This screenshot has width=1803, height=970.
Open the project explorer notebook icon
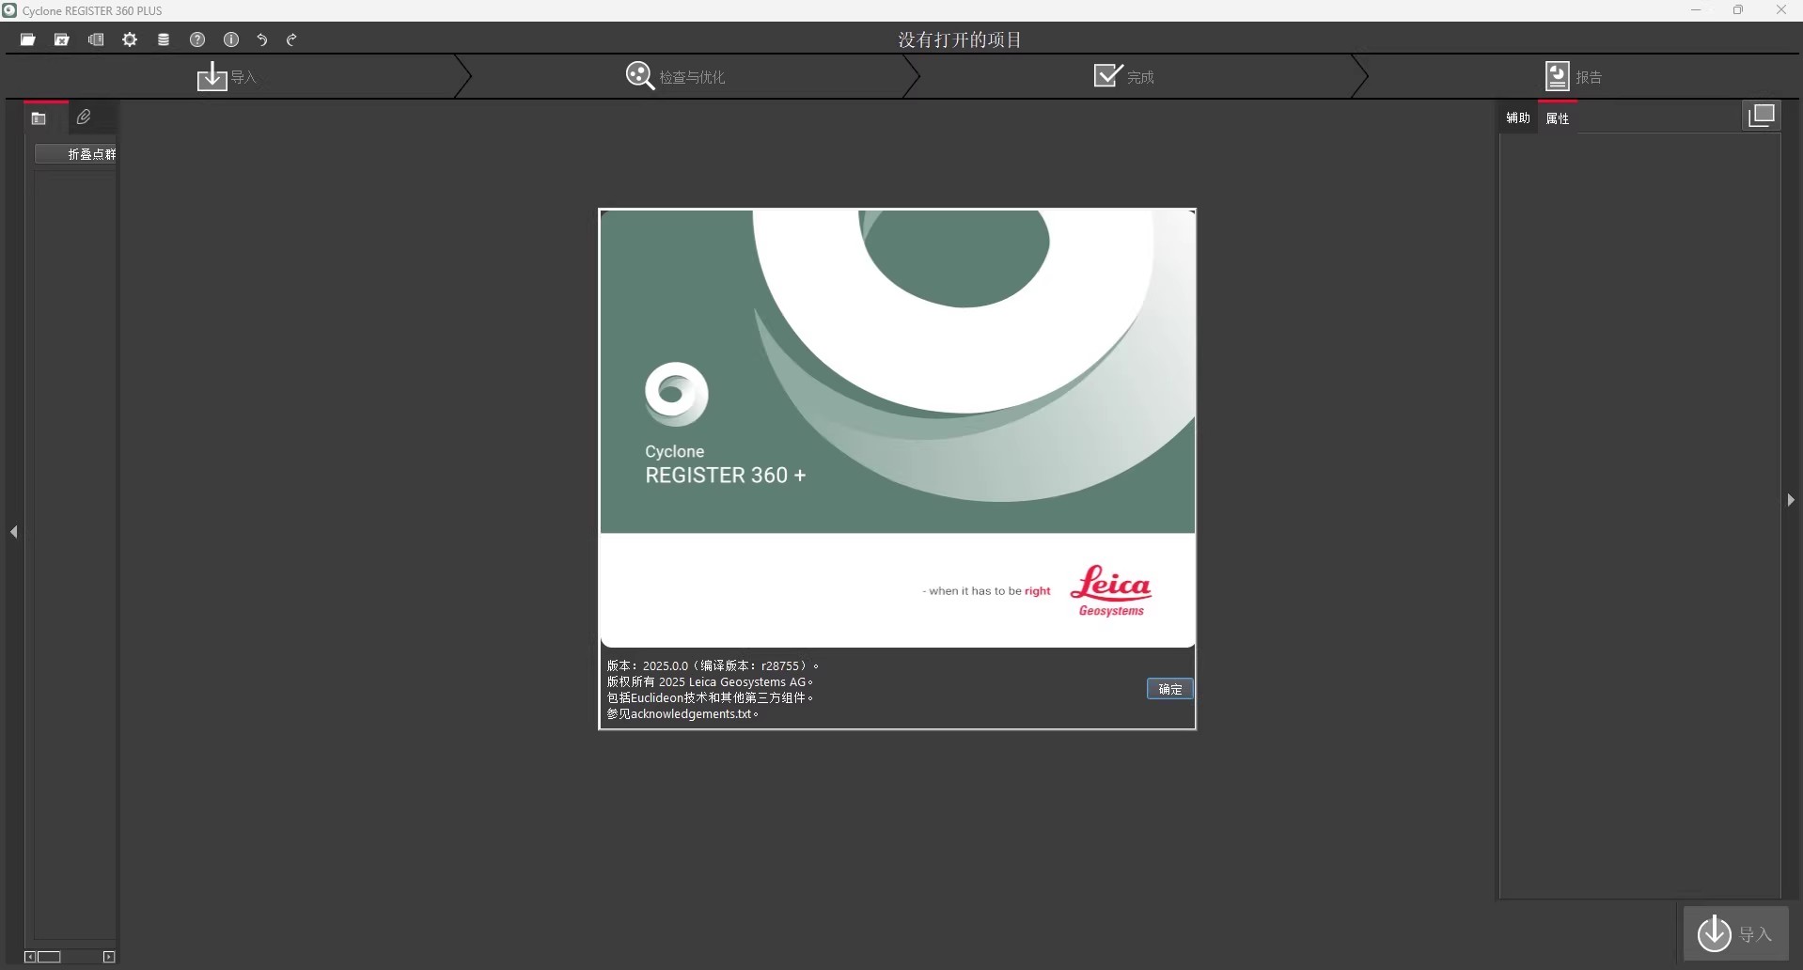pyautogui.click(x=96, y=39)
